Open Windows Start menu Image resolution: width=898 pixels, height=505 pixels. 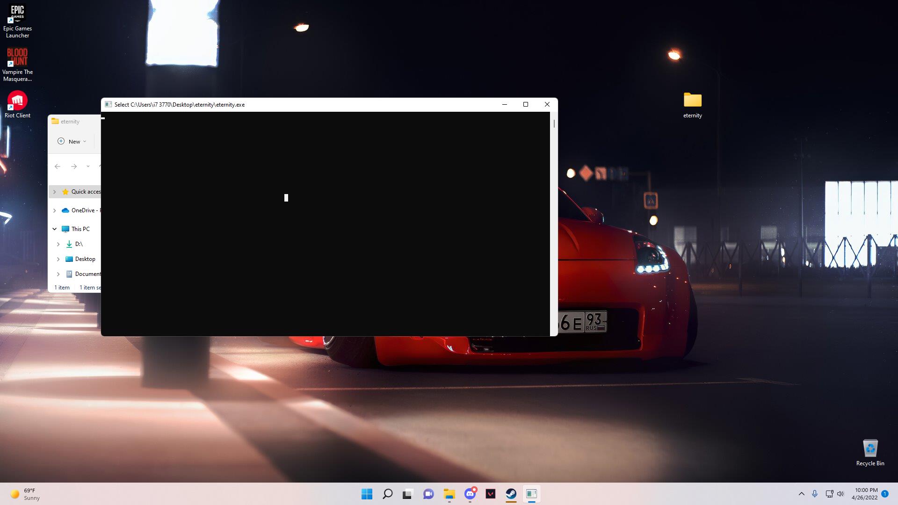367,494
